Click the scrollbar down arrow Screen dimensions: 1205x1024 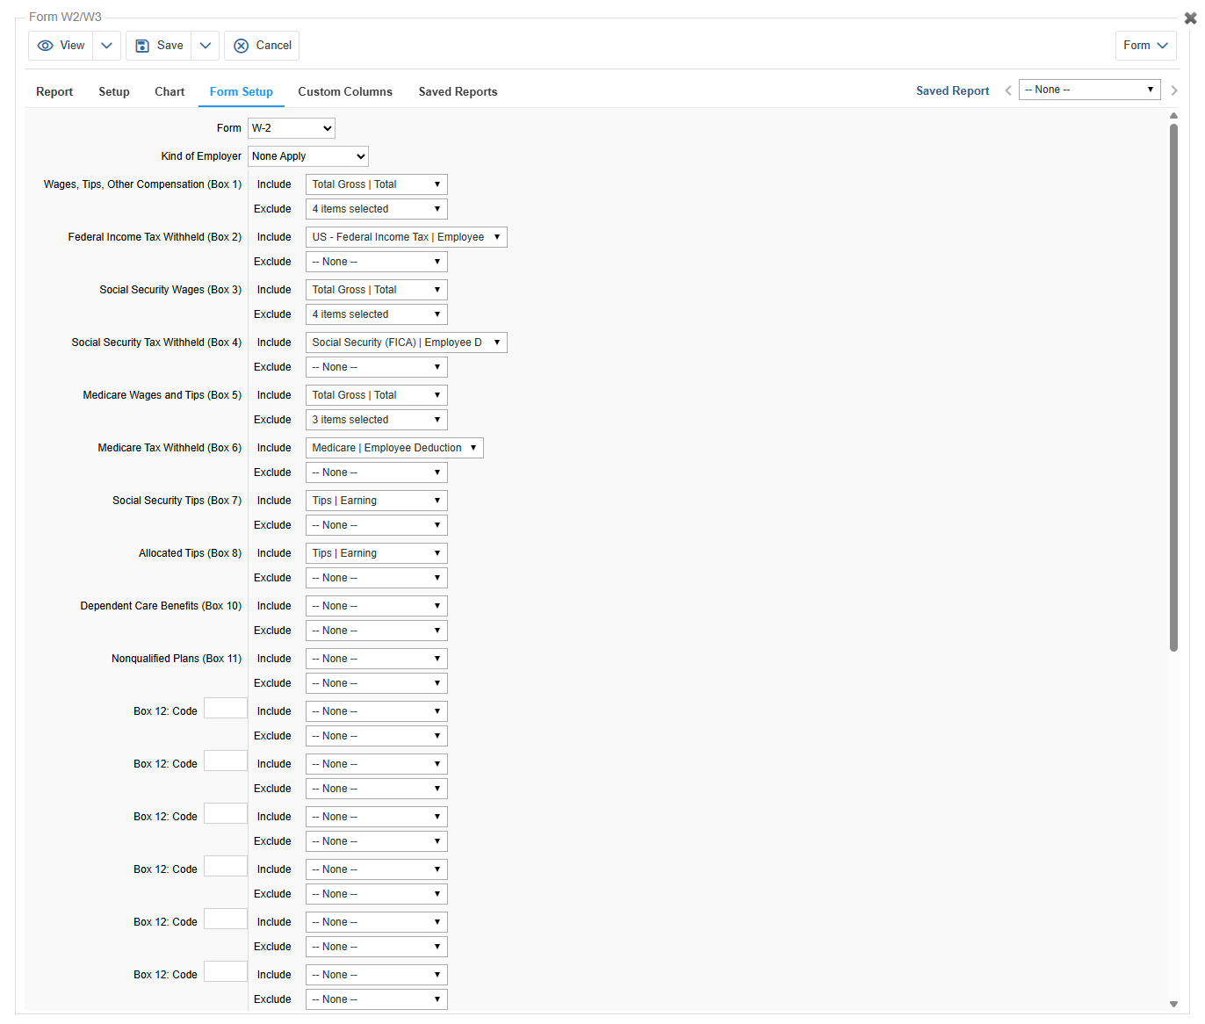(1173, 1004)
